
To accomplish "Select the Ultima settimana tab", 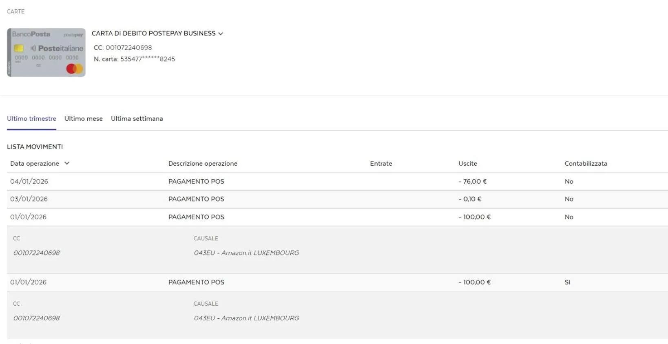I will [137, 119].
